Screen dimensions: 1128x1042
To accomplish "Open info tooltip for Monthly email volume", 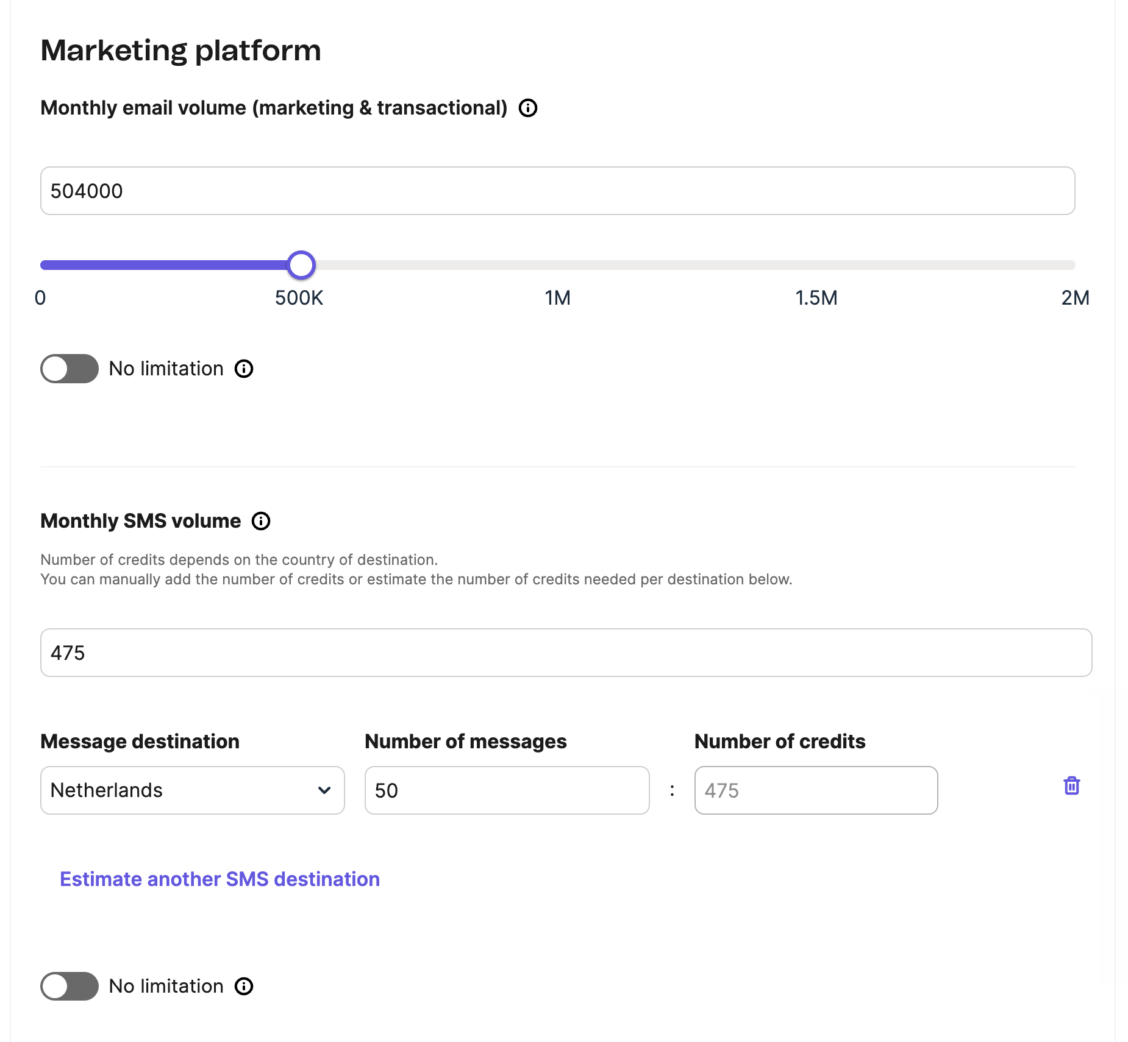I will (527, 108).
